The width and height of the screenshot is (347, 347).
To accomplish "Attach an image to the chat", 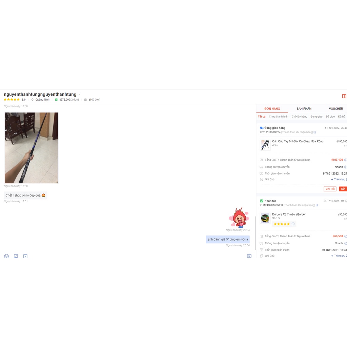I will (16, 256).
